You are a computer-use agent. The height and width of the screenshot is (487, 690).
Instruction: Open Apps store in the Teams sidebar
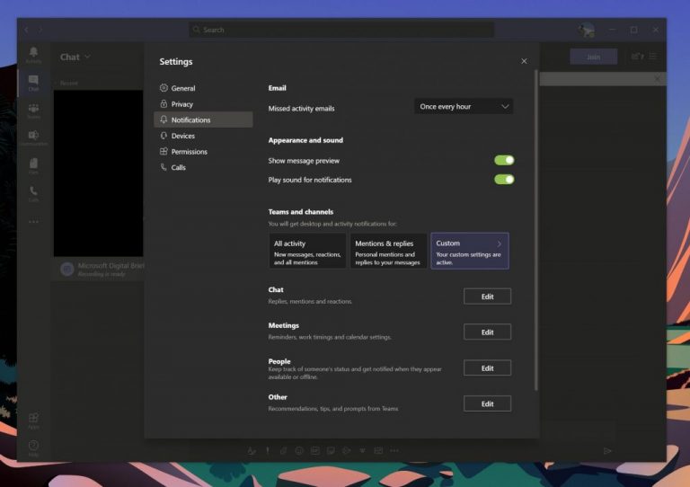point(33,421)
